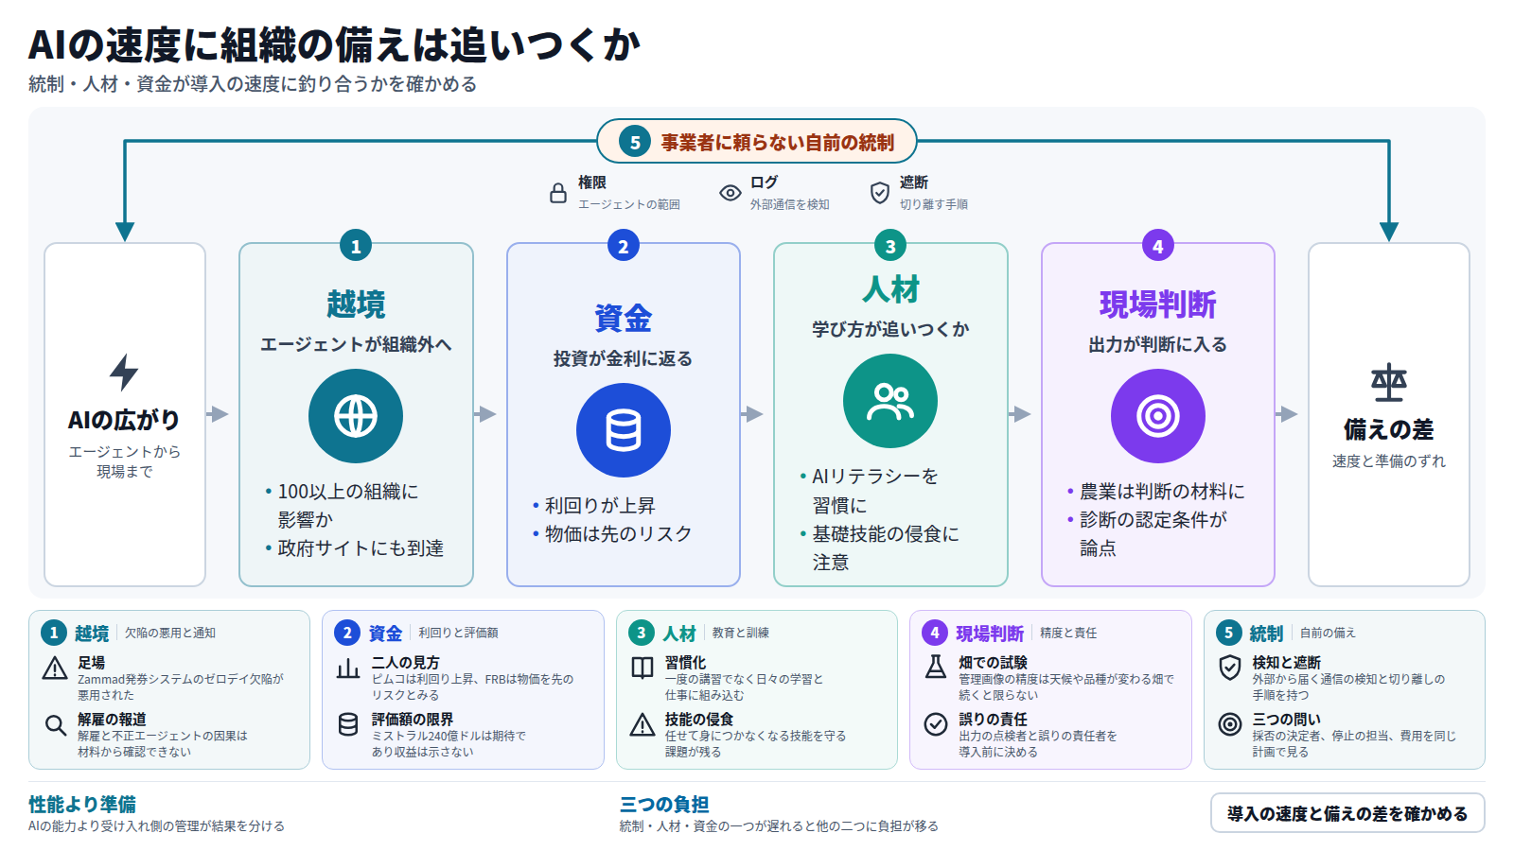The image size is (1514, 851).
Task: Click the balance scale icon above 備えの差
Action: click(x=1389, y=383)
